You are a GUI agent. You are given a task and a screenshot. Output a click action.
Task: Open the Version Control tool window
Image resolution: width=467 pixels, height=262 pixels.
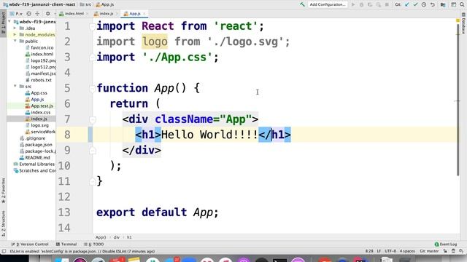click(30, 245)
